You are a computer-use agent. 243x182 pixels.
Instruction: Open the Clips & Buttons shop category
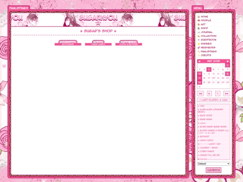(129, 43)
